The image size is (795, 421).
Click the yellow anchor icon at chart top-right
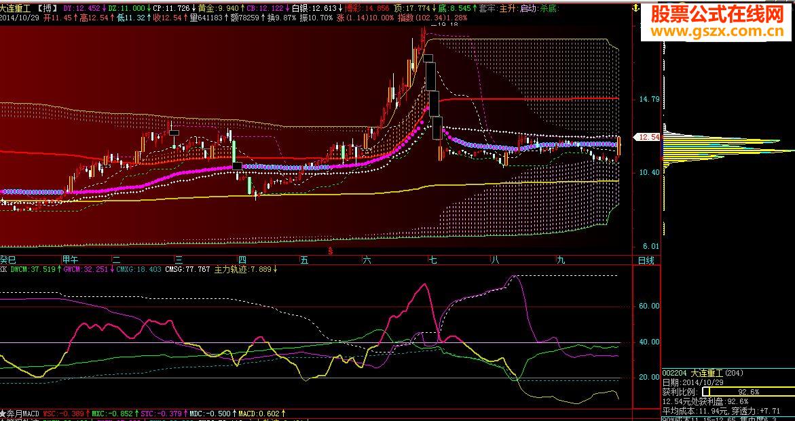pos(635,7)
